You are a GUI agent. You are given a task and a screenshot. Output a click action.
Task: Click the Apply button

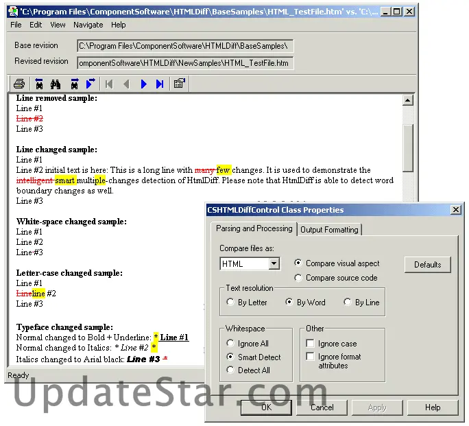(x=377, y=407)
